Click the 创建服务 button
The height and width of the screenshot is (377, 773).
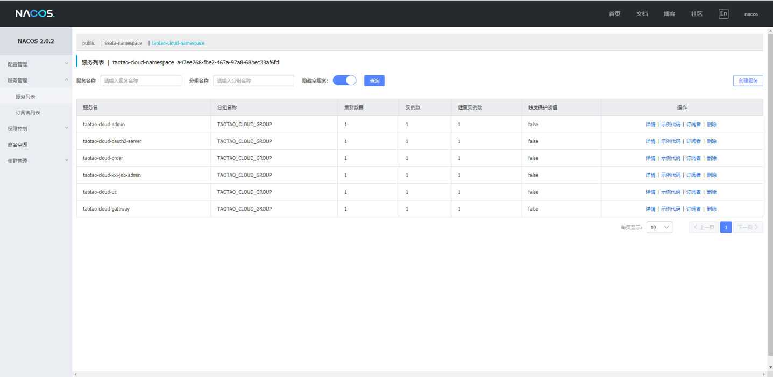(x=748, y=81)
